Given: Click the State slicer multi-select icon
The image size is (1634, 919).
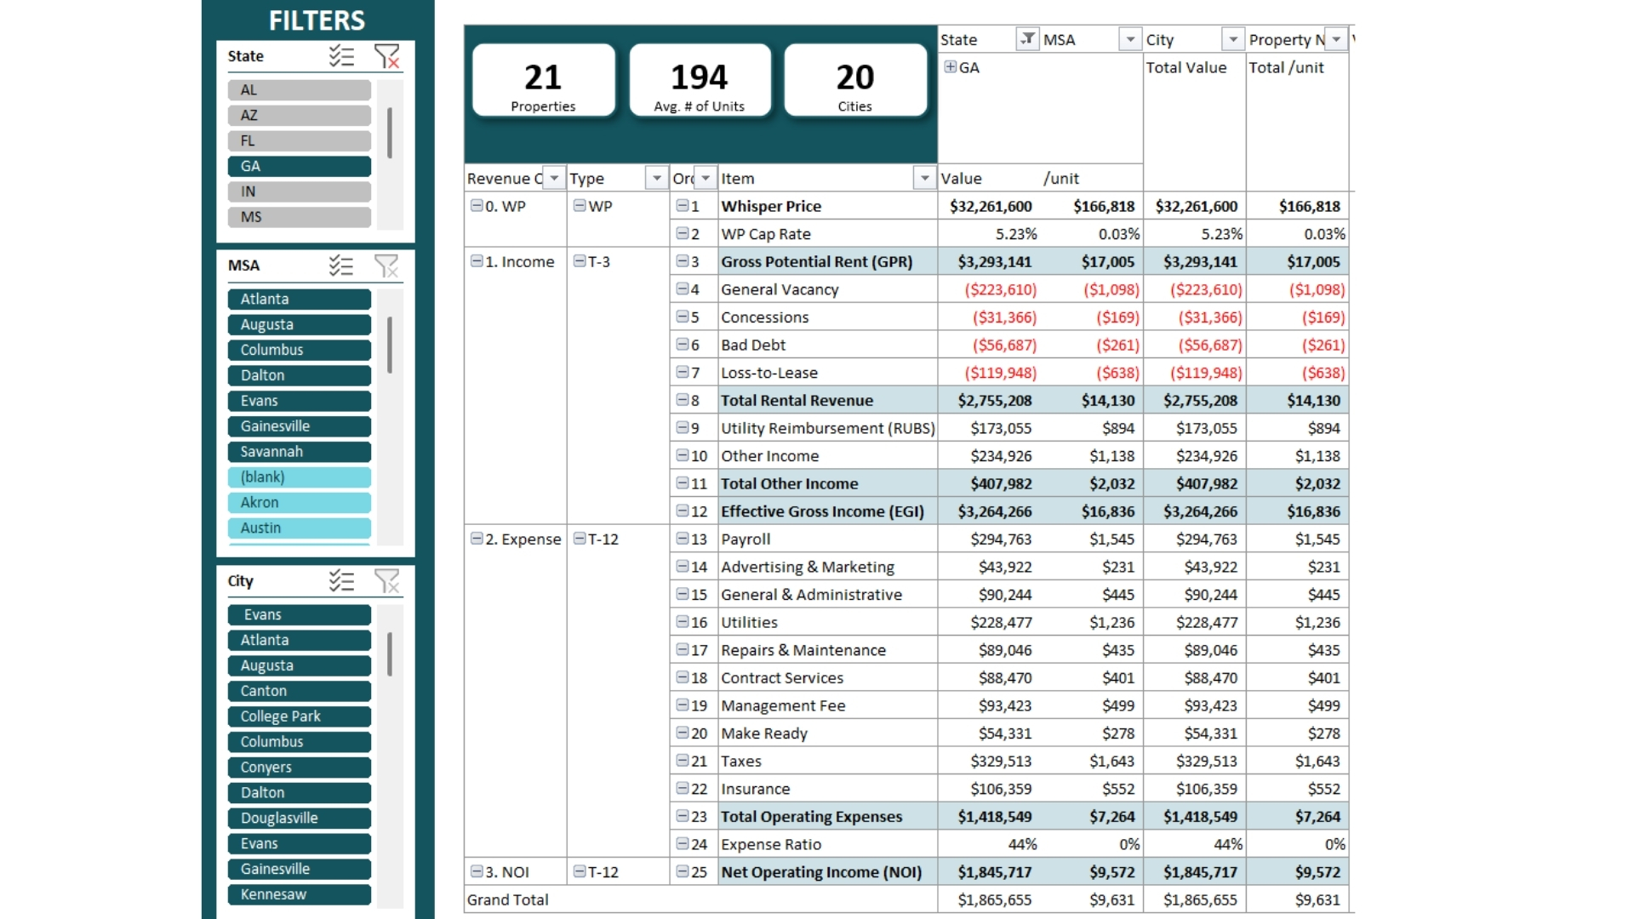Looking at the screenshot, I should point(341,56).
